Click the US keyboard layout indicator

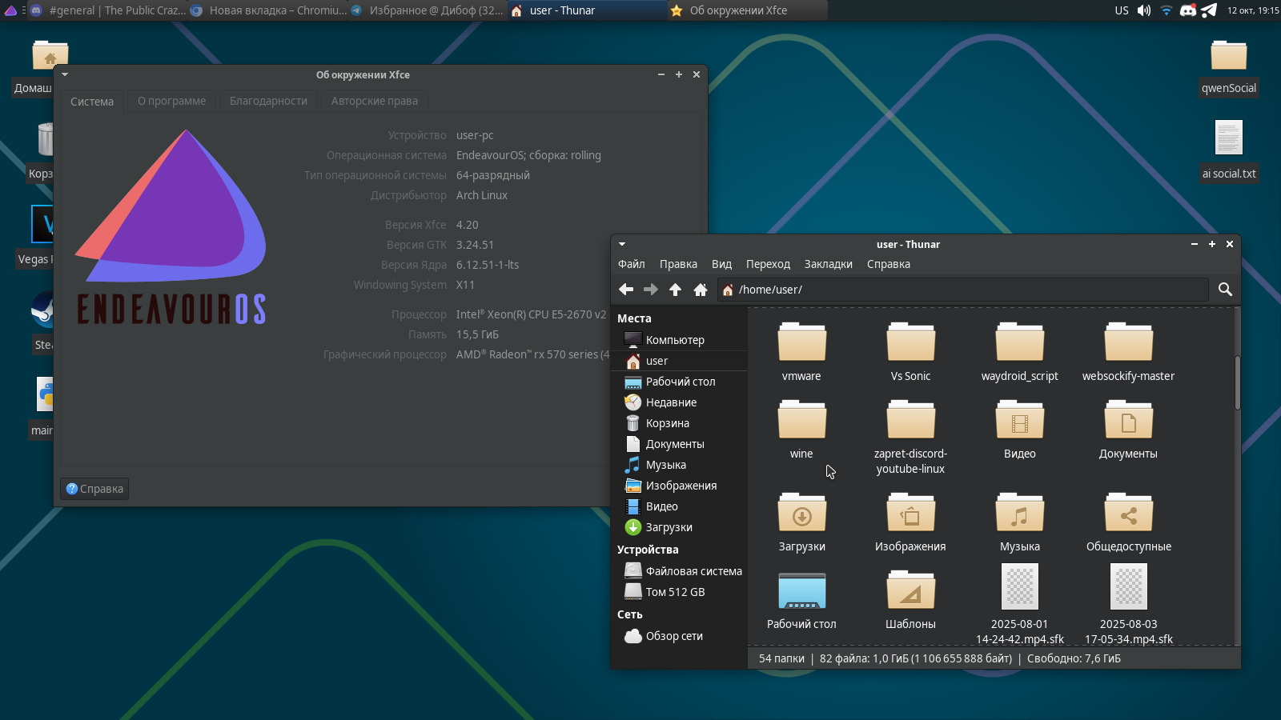tap(1122, 10)
